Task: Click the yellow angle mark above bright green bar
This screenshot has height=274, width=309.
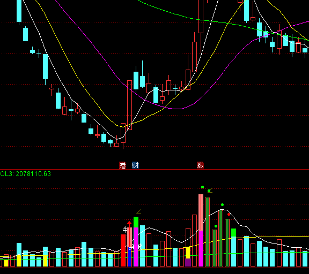Action: pos(139,212)
